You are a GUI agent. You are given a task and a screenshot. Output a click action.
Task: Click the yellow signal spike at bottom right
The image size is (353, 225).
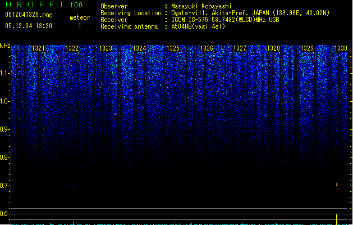tap(337, 219)
